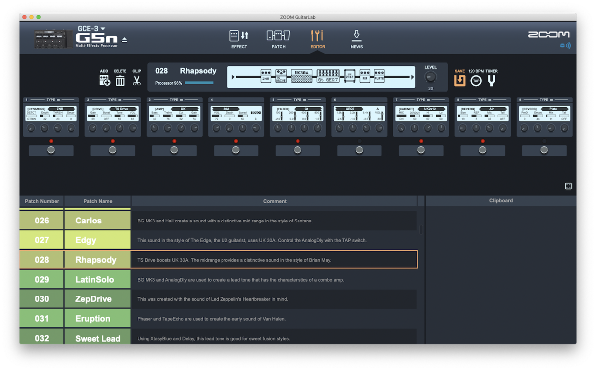
Task: Select the UK 2x12 cabinet in signal chain
Action: pos(350,76)
